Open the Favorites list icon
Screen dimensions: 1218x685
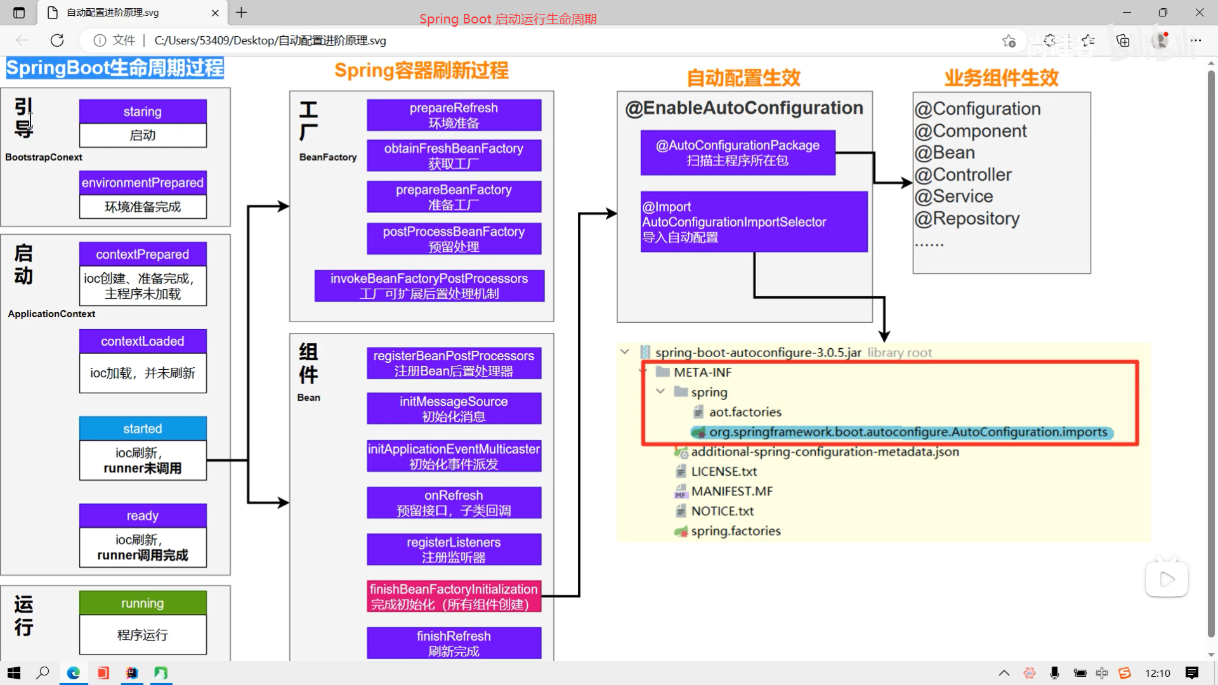click(1089, 41)
